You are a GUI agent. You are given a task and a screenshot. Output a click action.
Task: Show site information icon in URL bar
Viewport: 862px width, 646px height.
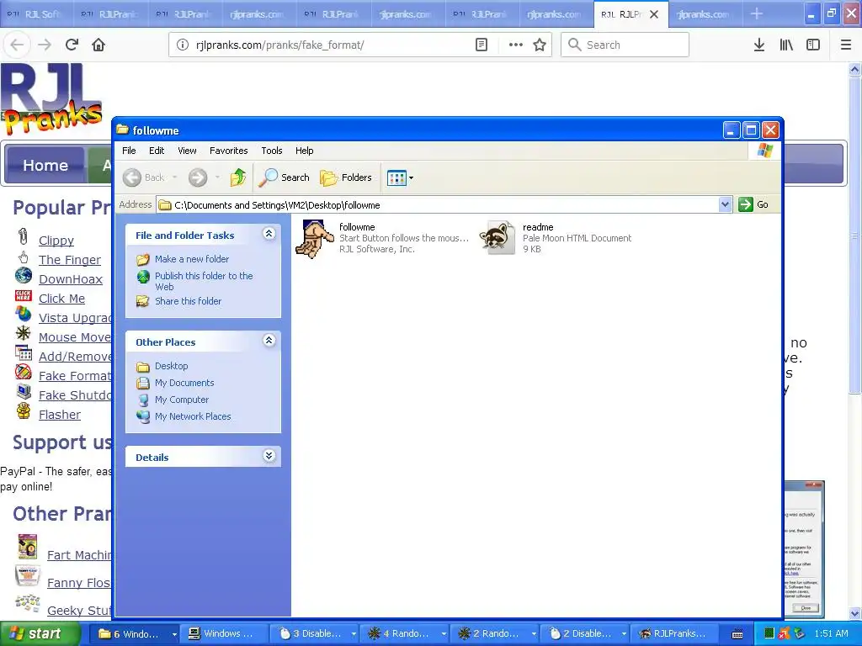pos(183,45)
